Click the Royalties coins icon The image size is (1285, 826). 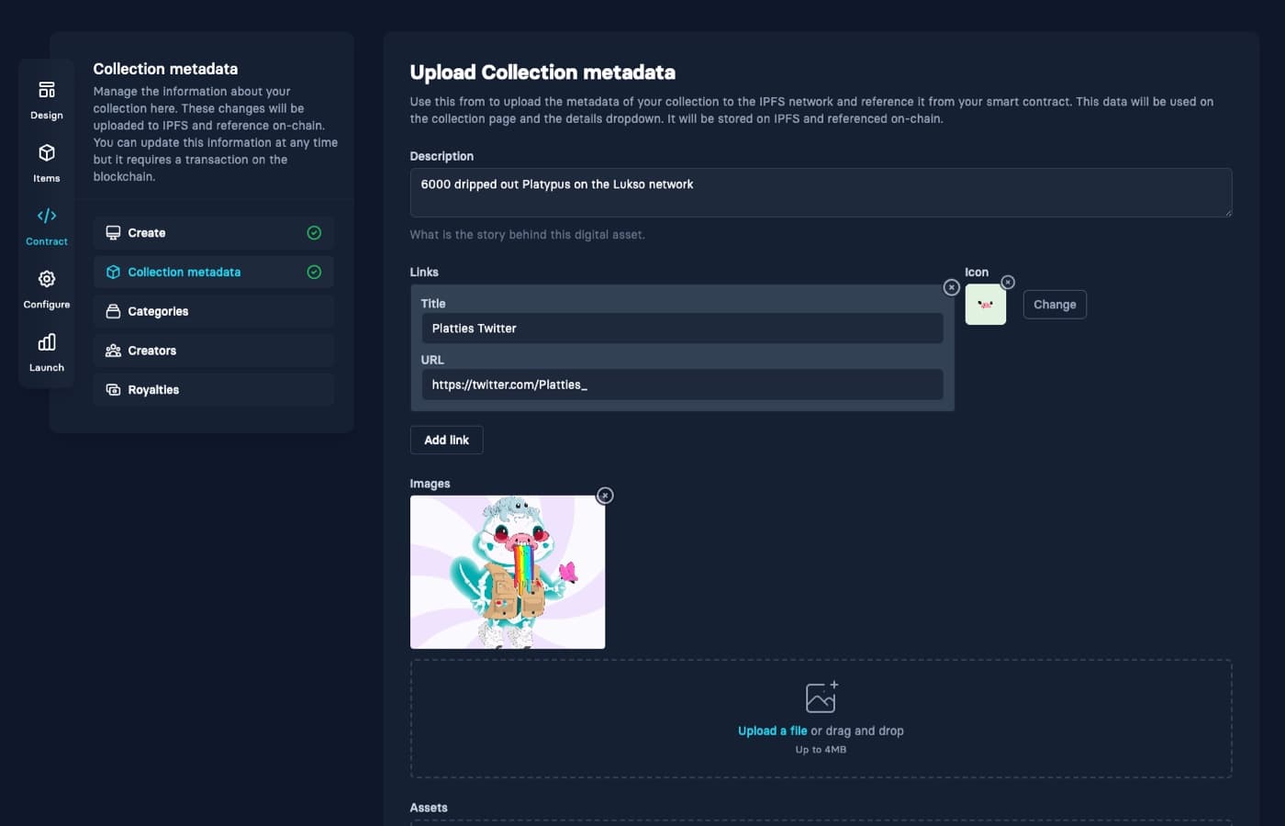(113, 390)
